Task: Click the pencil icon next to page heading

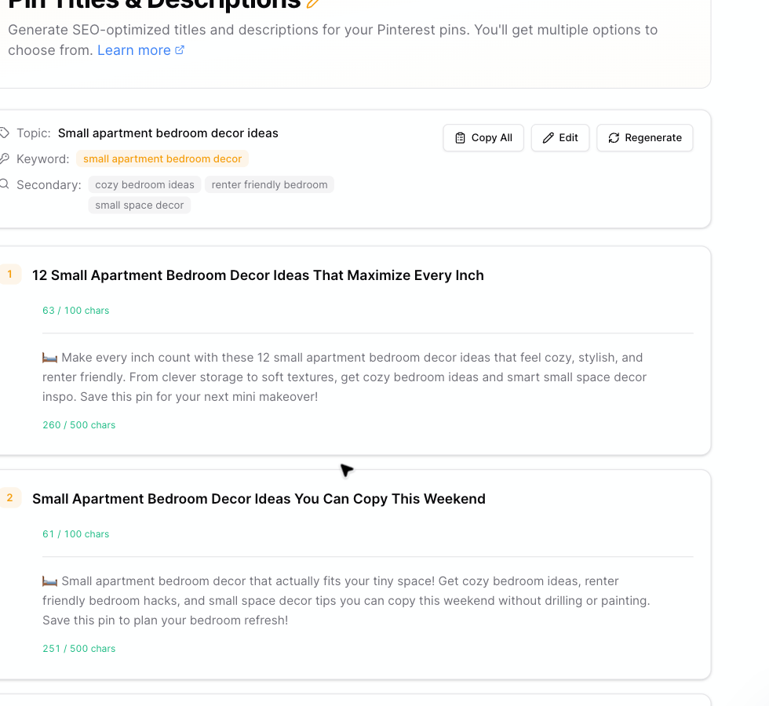Action: click(312, 3)
